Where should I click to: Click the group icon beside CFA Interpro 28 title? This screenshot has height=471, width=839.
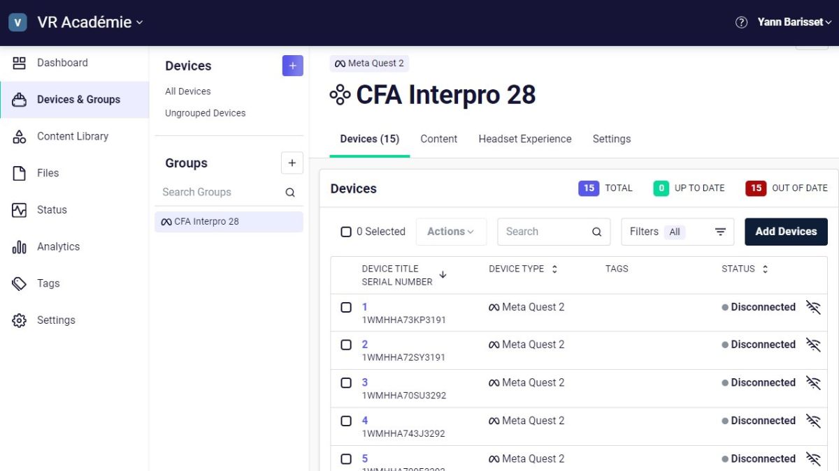click(340, 95)
